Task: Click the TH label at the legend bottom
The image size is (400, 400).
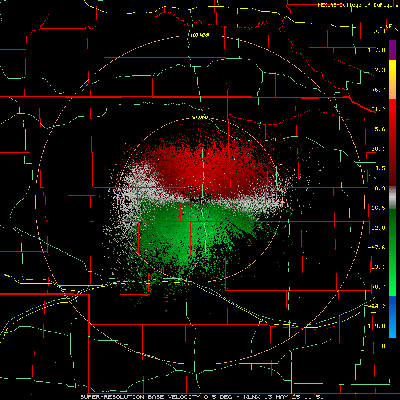Action: click(x=382, y=346)
